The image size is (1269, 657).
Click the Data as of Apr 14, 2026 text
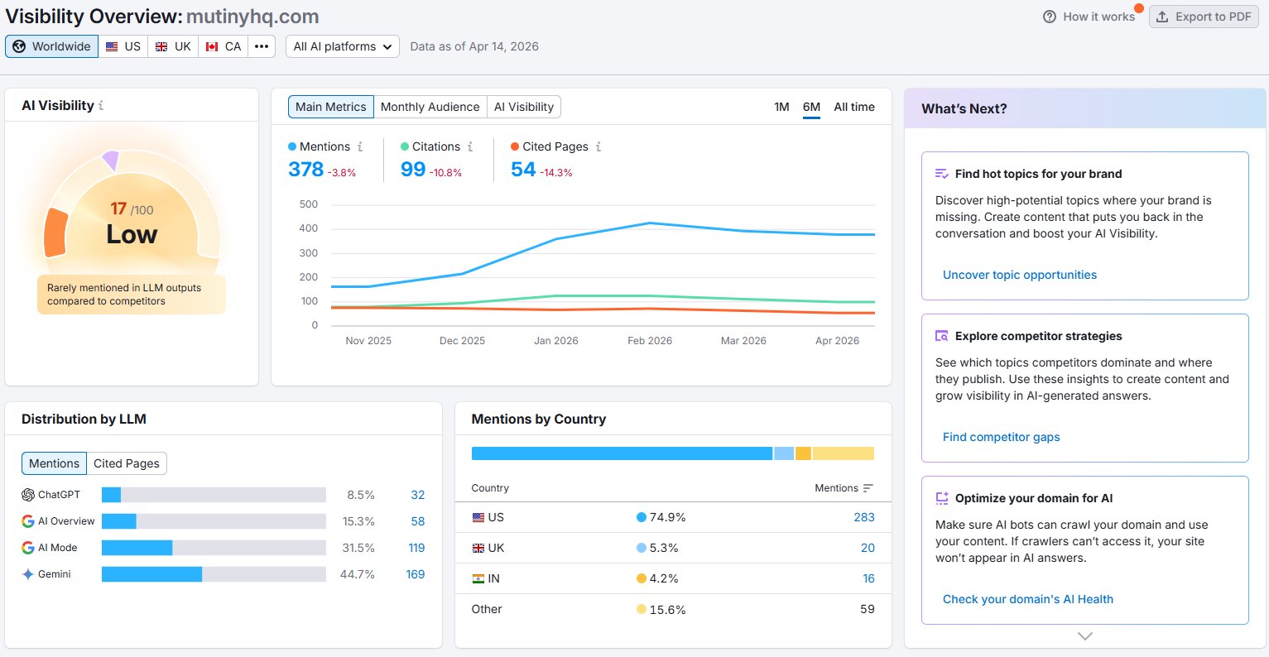[474, 46]
